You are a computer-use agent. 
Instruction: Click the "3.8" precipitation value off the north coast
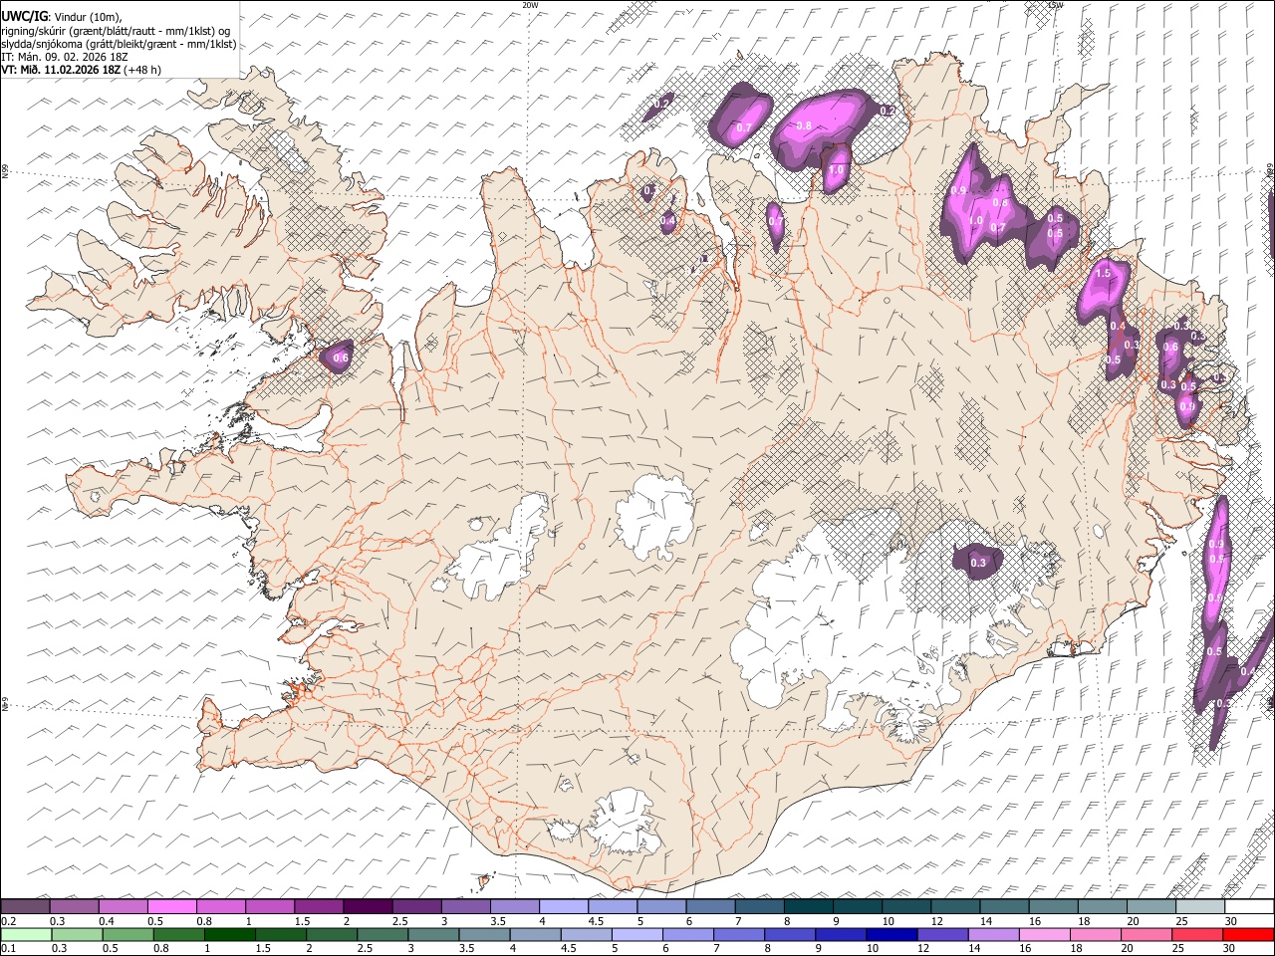tap(805, 125)
